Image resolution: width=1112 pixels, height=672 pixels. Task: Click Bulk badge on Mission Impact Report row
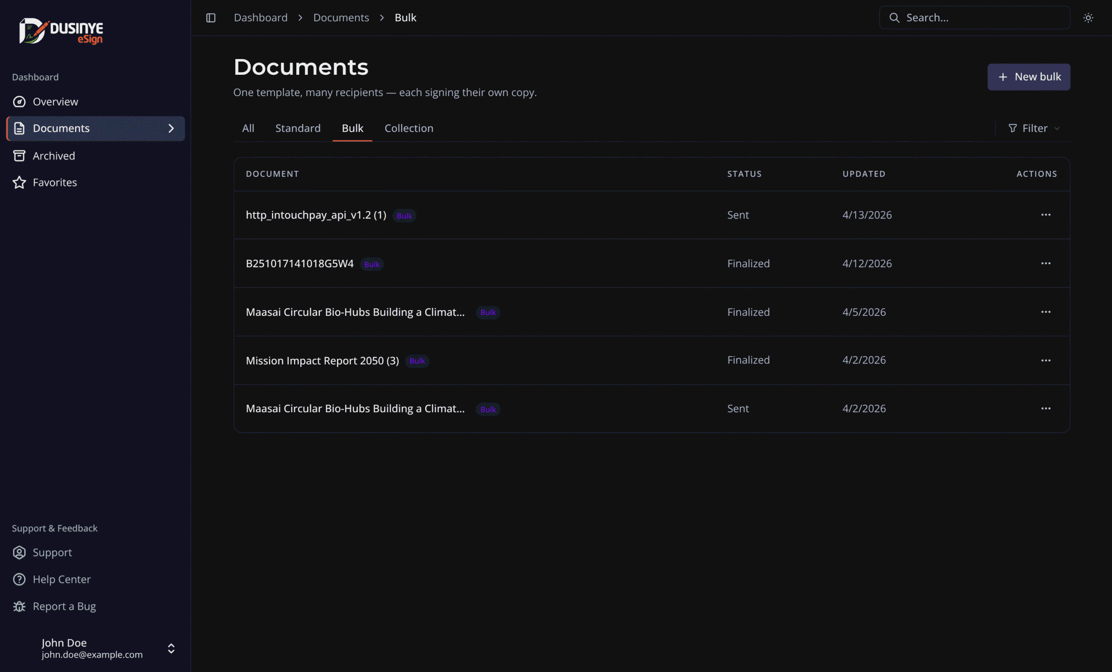(x=417, y=361)
